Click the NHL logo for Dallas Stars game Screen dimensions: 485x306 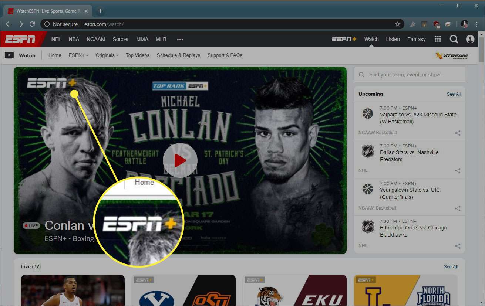[368, 151]
